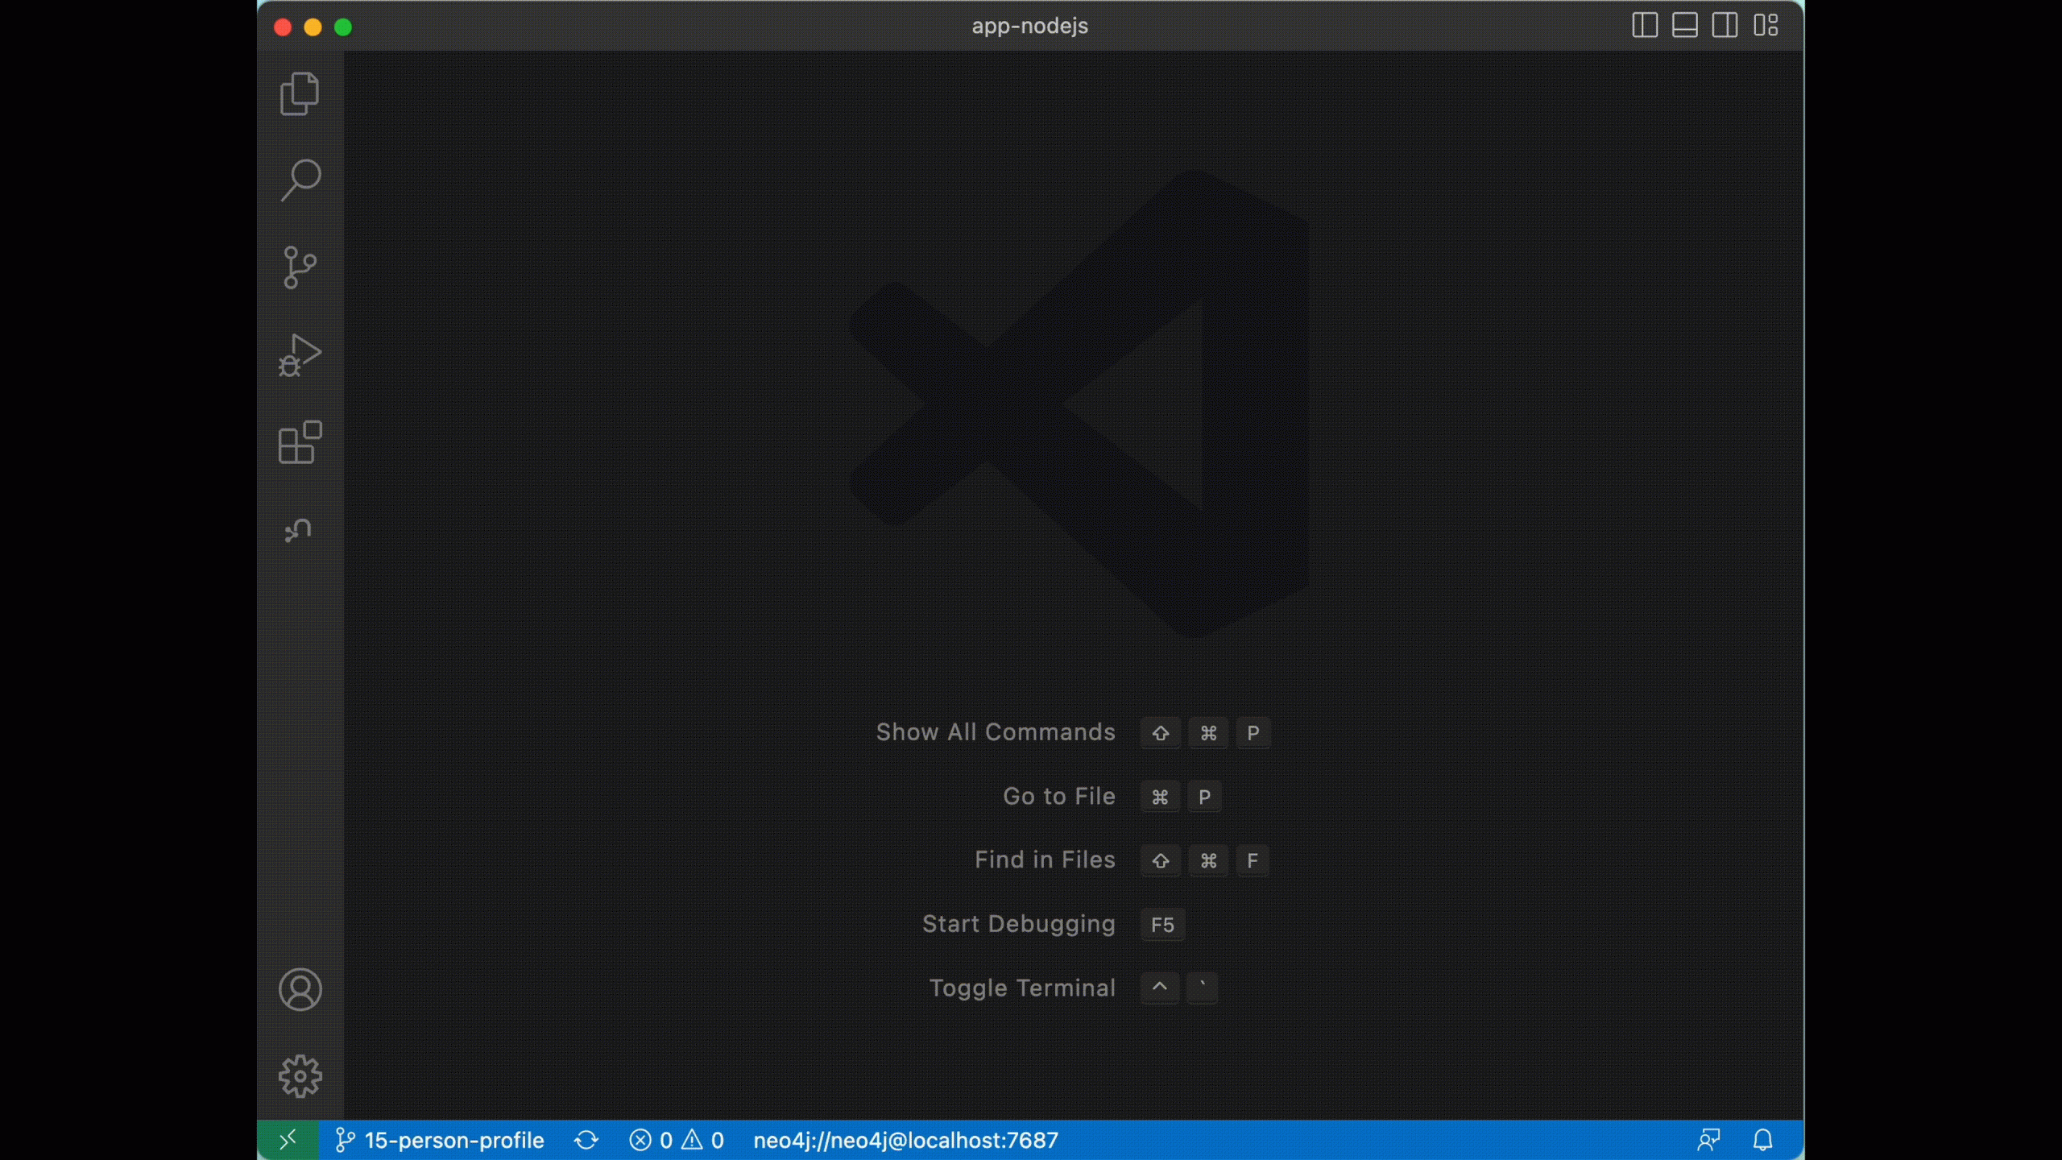Switch branch from 15-person-profile
This screenshot has width=2062, height=1160.
pyautogui.click(x=440, y=1140)
